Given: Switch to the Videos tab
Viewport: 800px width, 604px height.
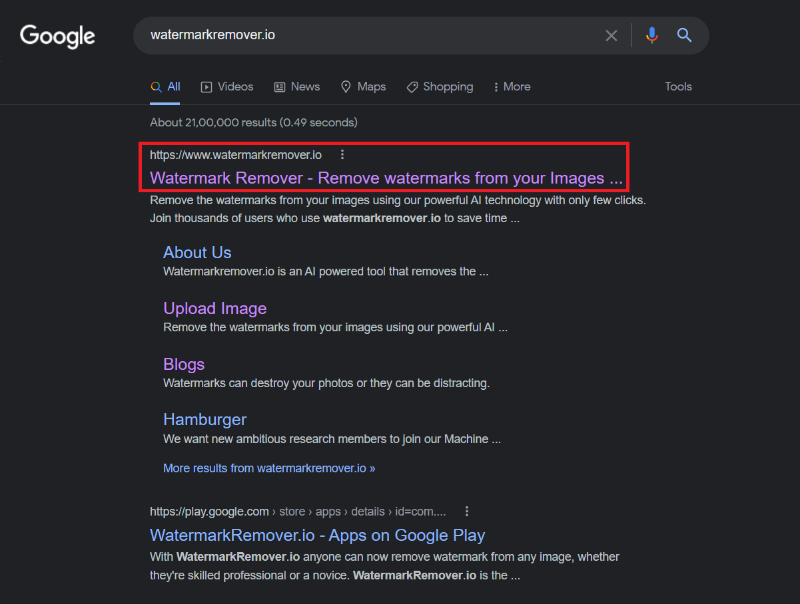Looking at the screenshot, I should pyautogui.click(x=227, y=86).
